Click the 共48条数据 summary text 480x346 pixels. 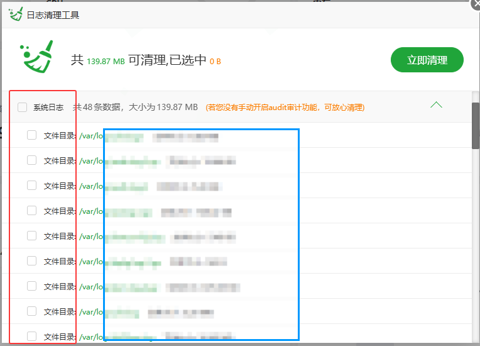pyautogui.click(x=135, y=108)
